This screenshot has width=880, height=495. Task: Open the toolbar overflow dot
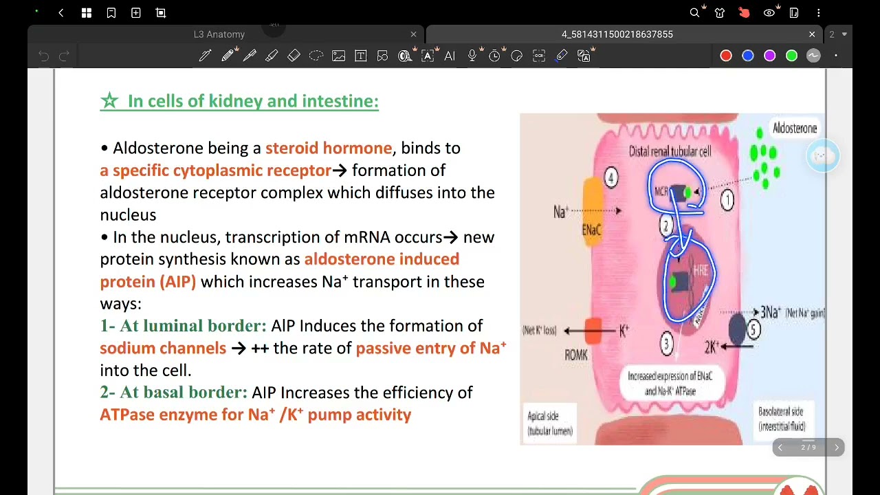836,56
